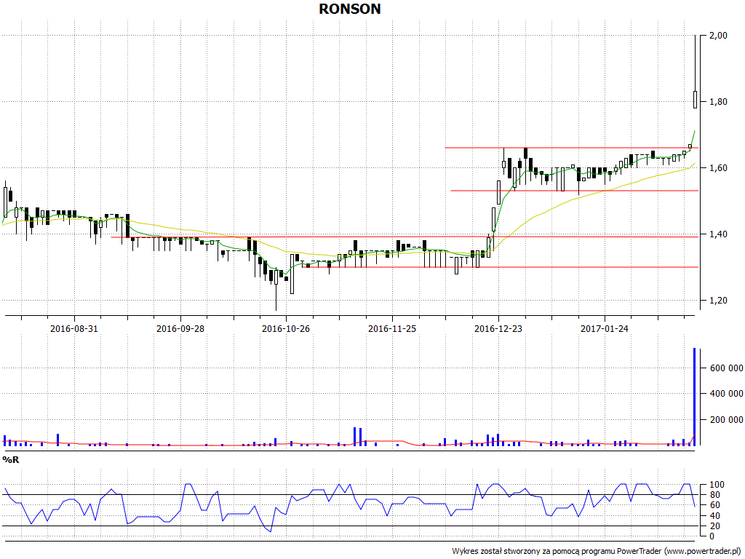Select the 2,00 price axis label
The width and height of the screenshot is (745, 559).
tap(718, 35)
